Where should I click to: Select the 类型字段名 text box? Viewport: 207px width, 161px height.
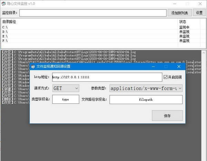[66, 99]
